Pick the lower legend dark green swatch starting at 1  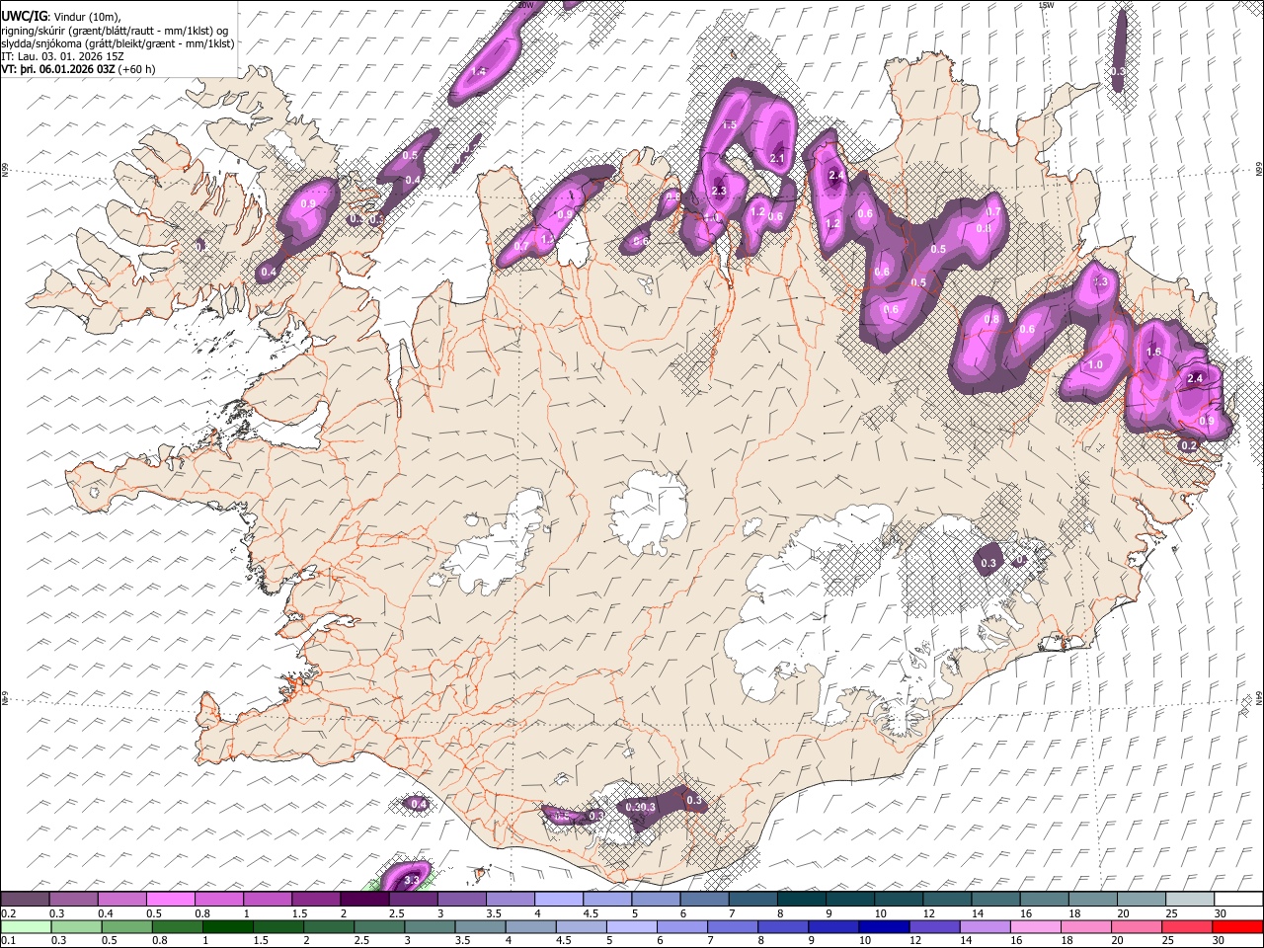pyautogui.click(x=228, y=926)
